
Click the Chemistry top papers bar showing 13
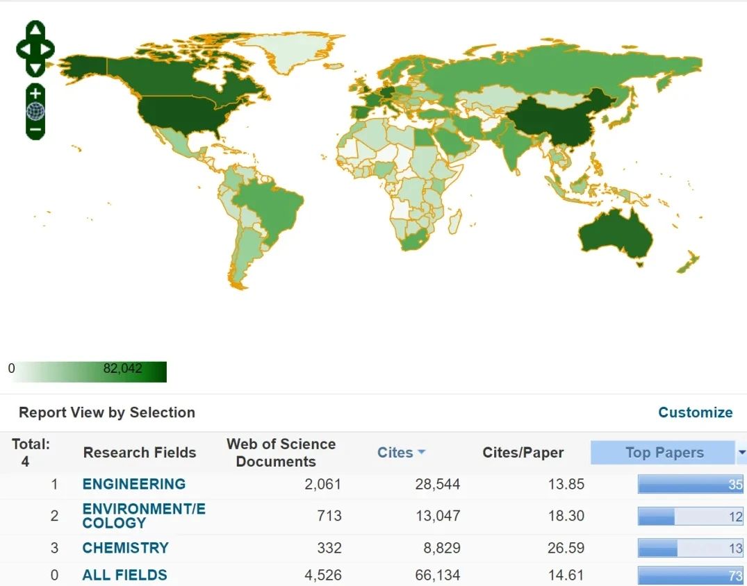coord(690,548)
